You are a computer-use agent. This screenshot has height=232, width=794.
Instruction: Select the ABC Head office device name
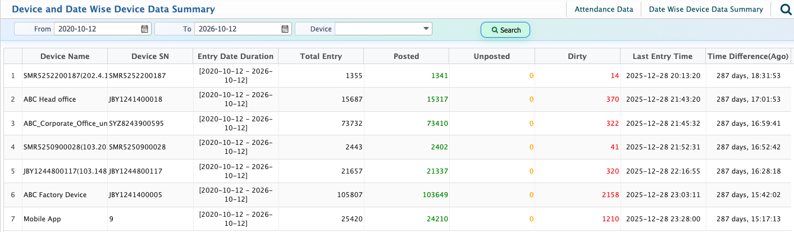(x=49, y=99)
